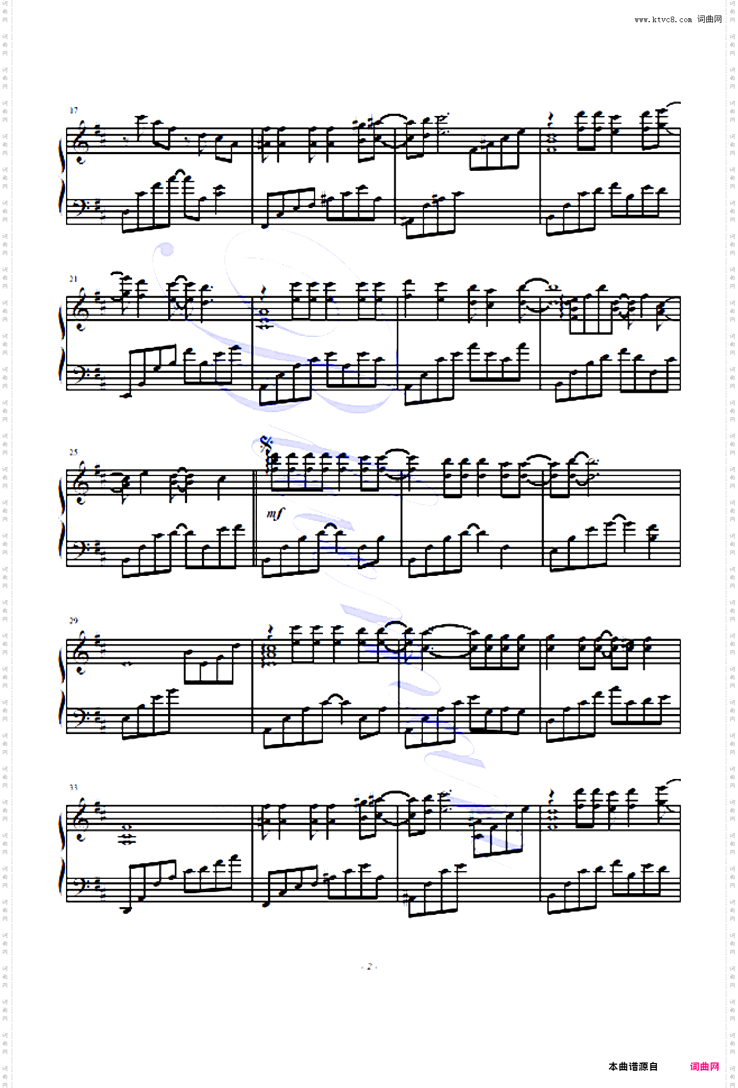Click the double barline before the segno

point(255,519)
